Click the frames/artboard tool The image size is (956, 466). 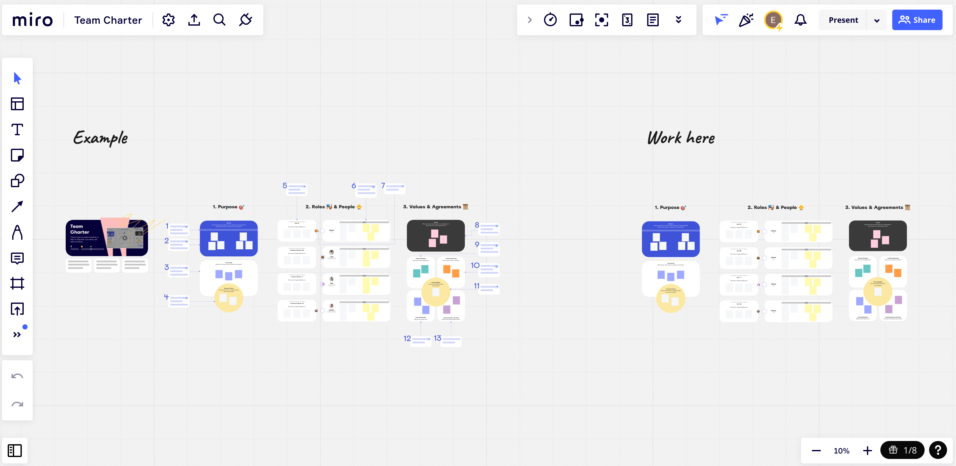click(16, 284)
